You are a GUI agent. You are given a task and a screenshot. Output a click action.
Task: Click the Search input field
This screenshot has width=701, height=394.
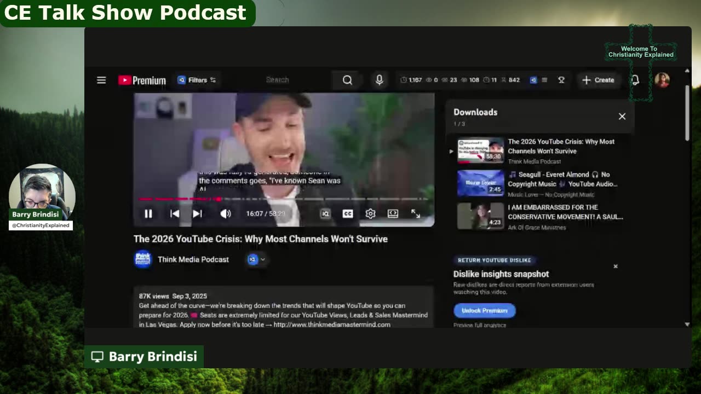click(277, 80)
